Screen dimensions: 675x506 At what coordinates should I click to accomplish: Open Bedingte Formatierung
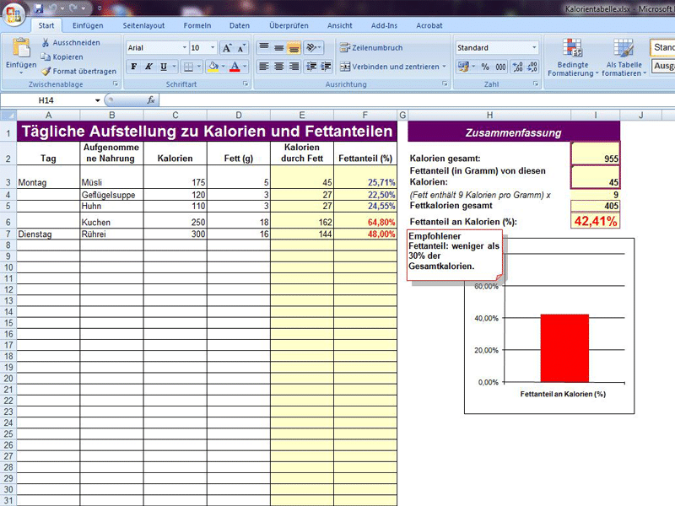point(573,58)
